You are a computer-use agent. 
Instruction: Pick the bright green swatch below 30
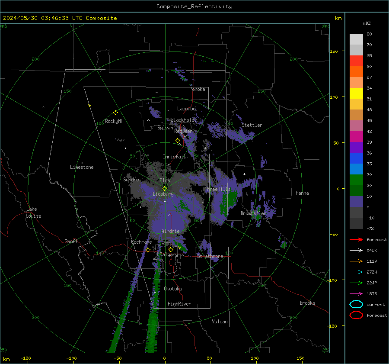pos(356,180)
